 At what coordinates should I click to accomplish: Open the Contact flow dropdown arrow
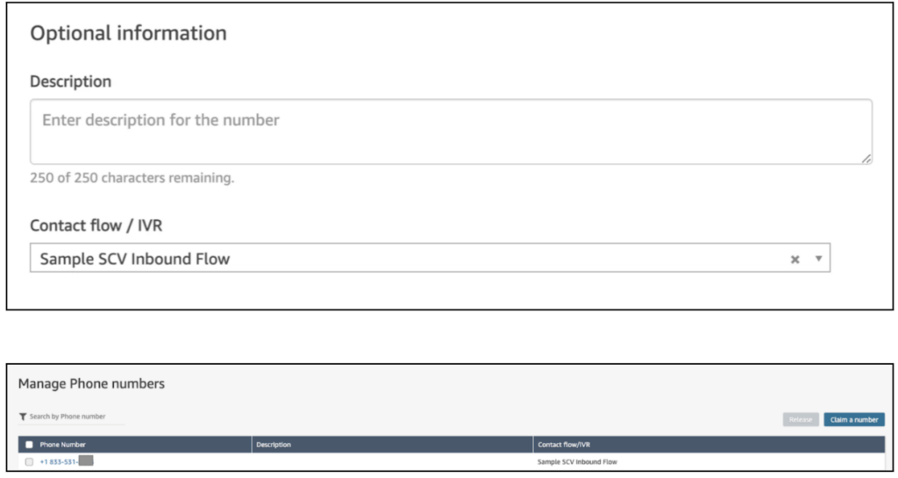[818, 260]
